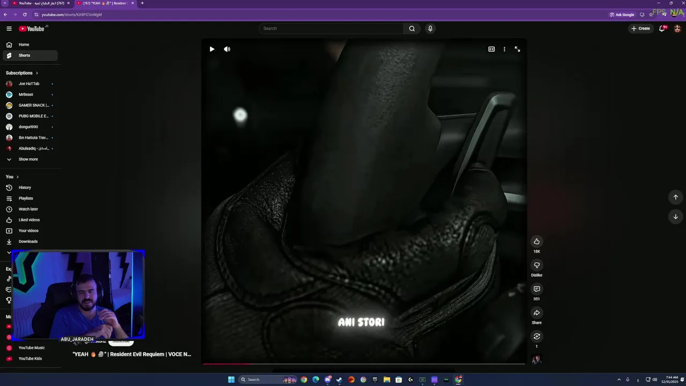This screenshot has width=686, height=386.
Task: Open the Short's sound source thumbnail
Action: click(536, 360)
